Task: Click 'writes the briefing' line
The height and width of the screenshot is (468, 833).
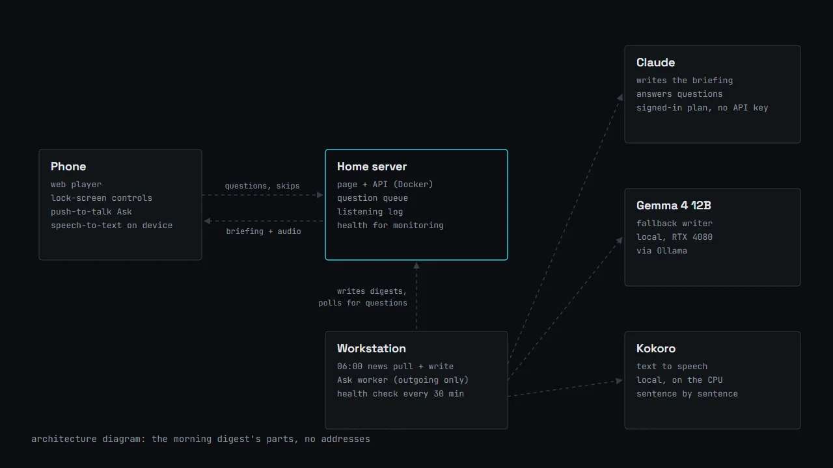Action: pyautogui.click(x=685, y=81)
